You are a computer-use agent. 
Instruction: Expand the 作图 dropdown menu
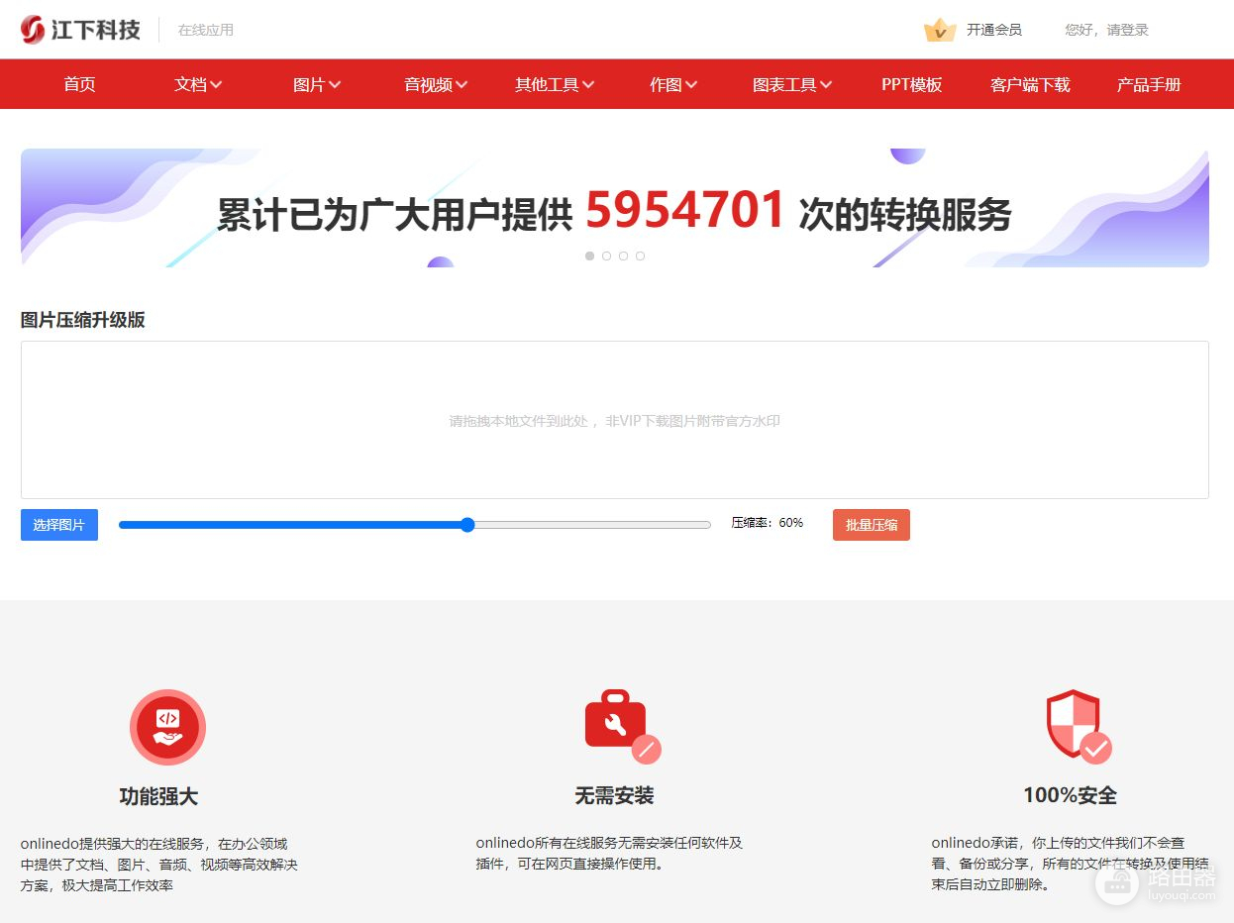tap(673, 84)
